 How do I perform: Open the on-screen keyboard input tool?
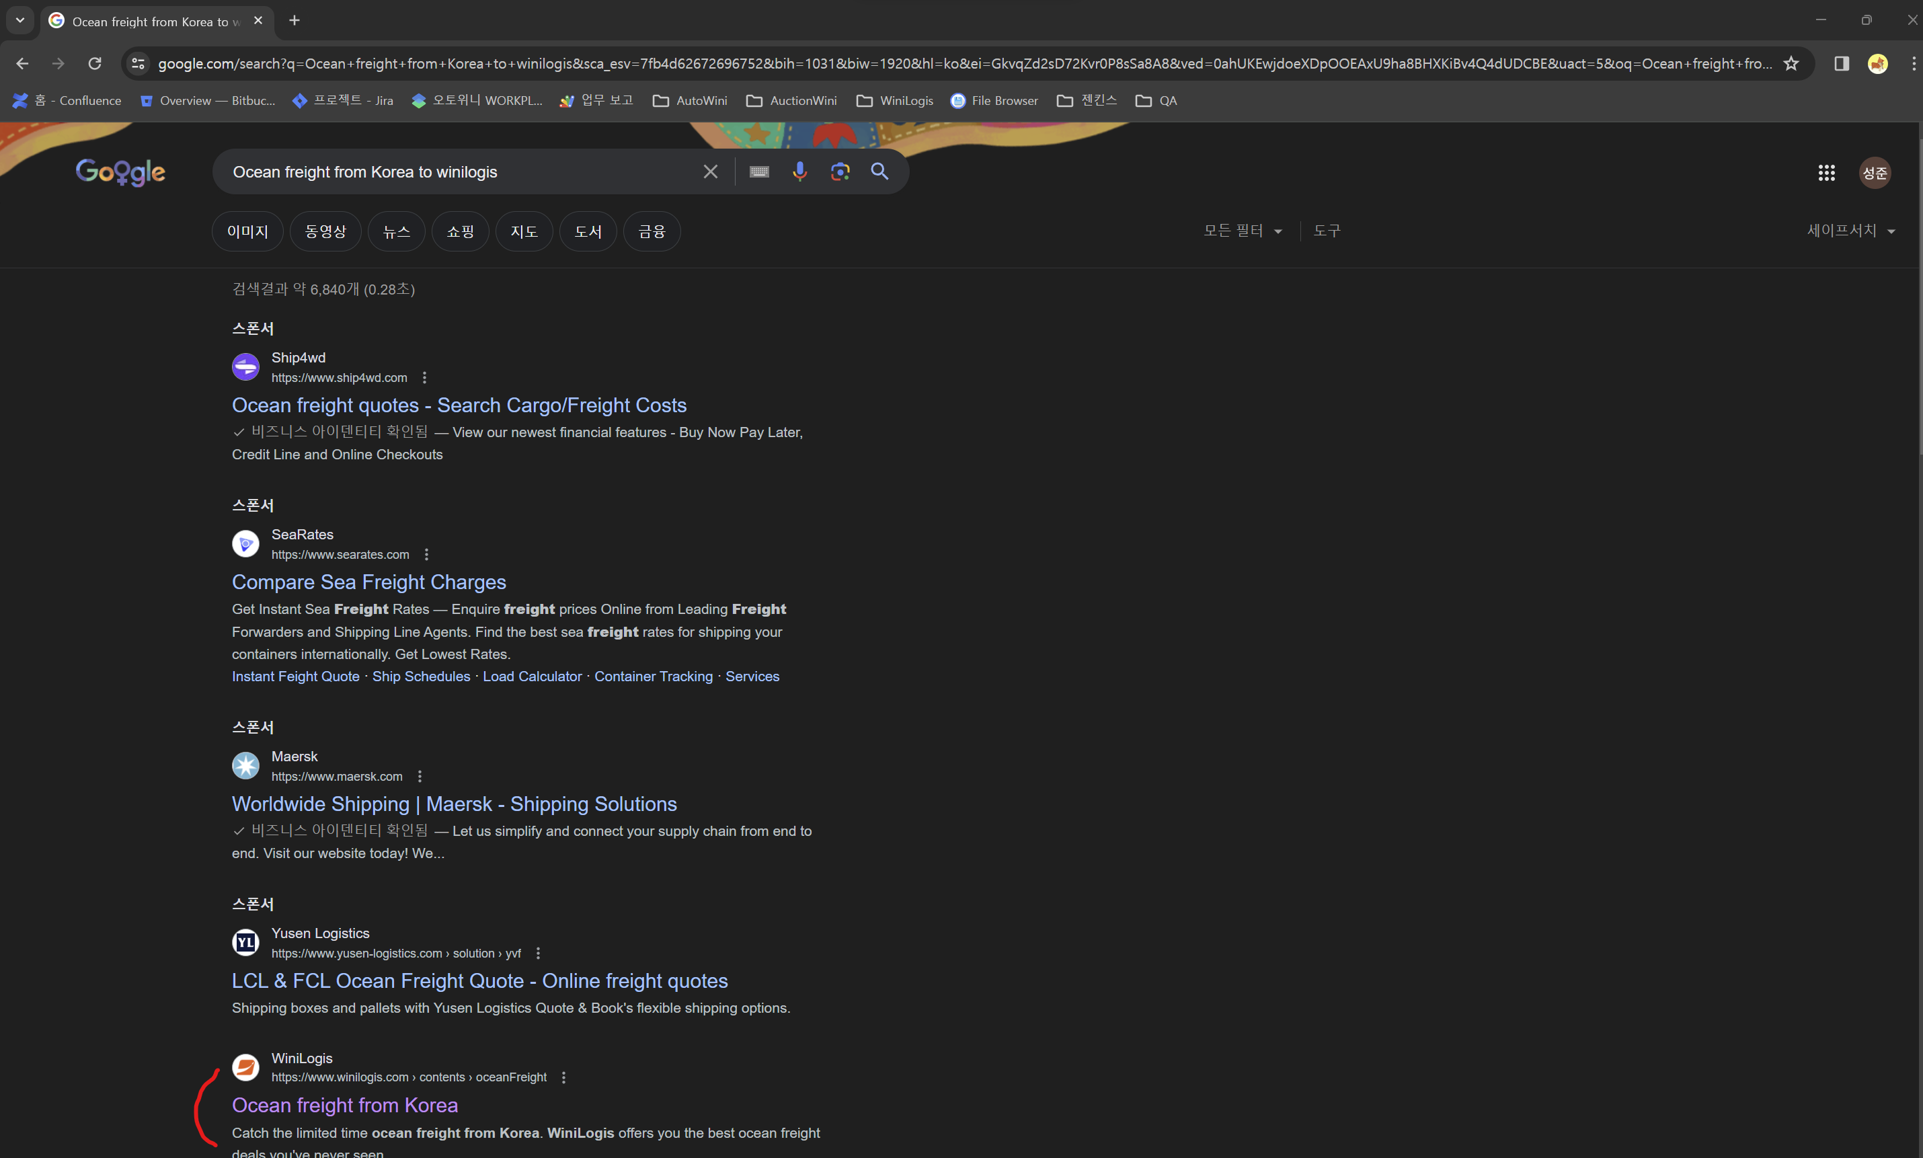[x=759, y=171]
